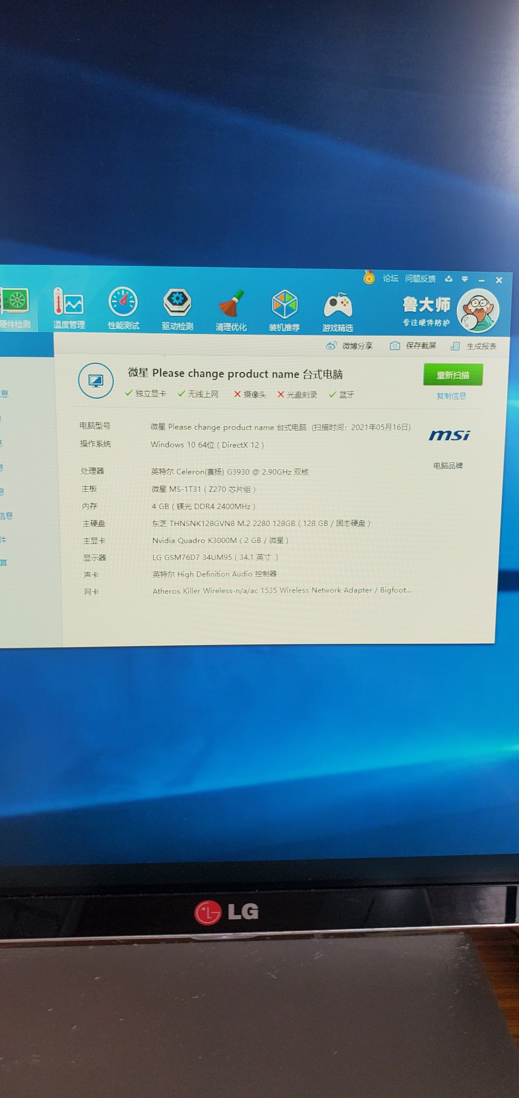The height and width of the screenshot is (1098, 519).
Task: Click the Windows 10 64位 operating system value
Action: (207, 445)
